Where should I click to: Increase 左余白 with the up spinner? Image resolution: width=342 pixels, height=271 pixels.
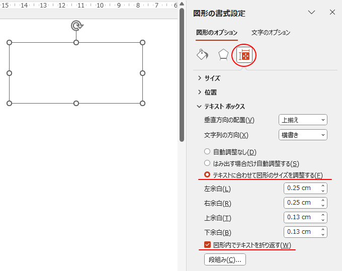[x=323, y=186]
